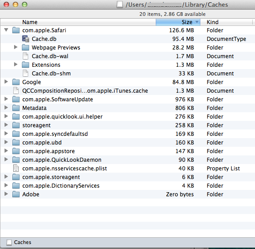Click the com.apple.quicklook.ui.helper folder icon
255x249 pixels.
coord(16,116)
